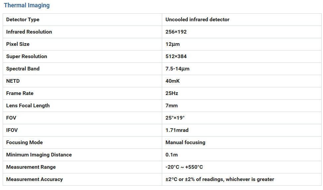
Task: Select the -20°C ~ +550°C range value
Action: pos(184,167)
